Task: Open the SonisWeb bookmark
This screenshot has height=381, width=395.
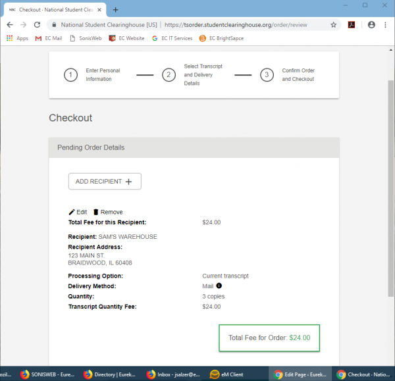Action: (x=88, y=38)
